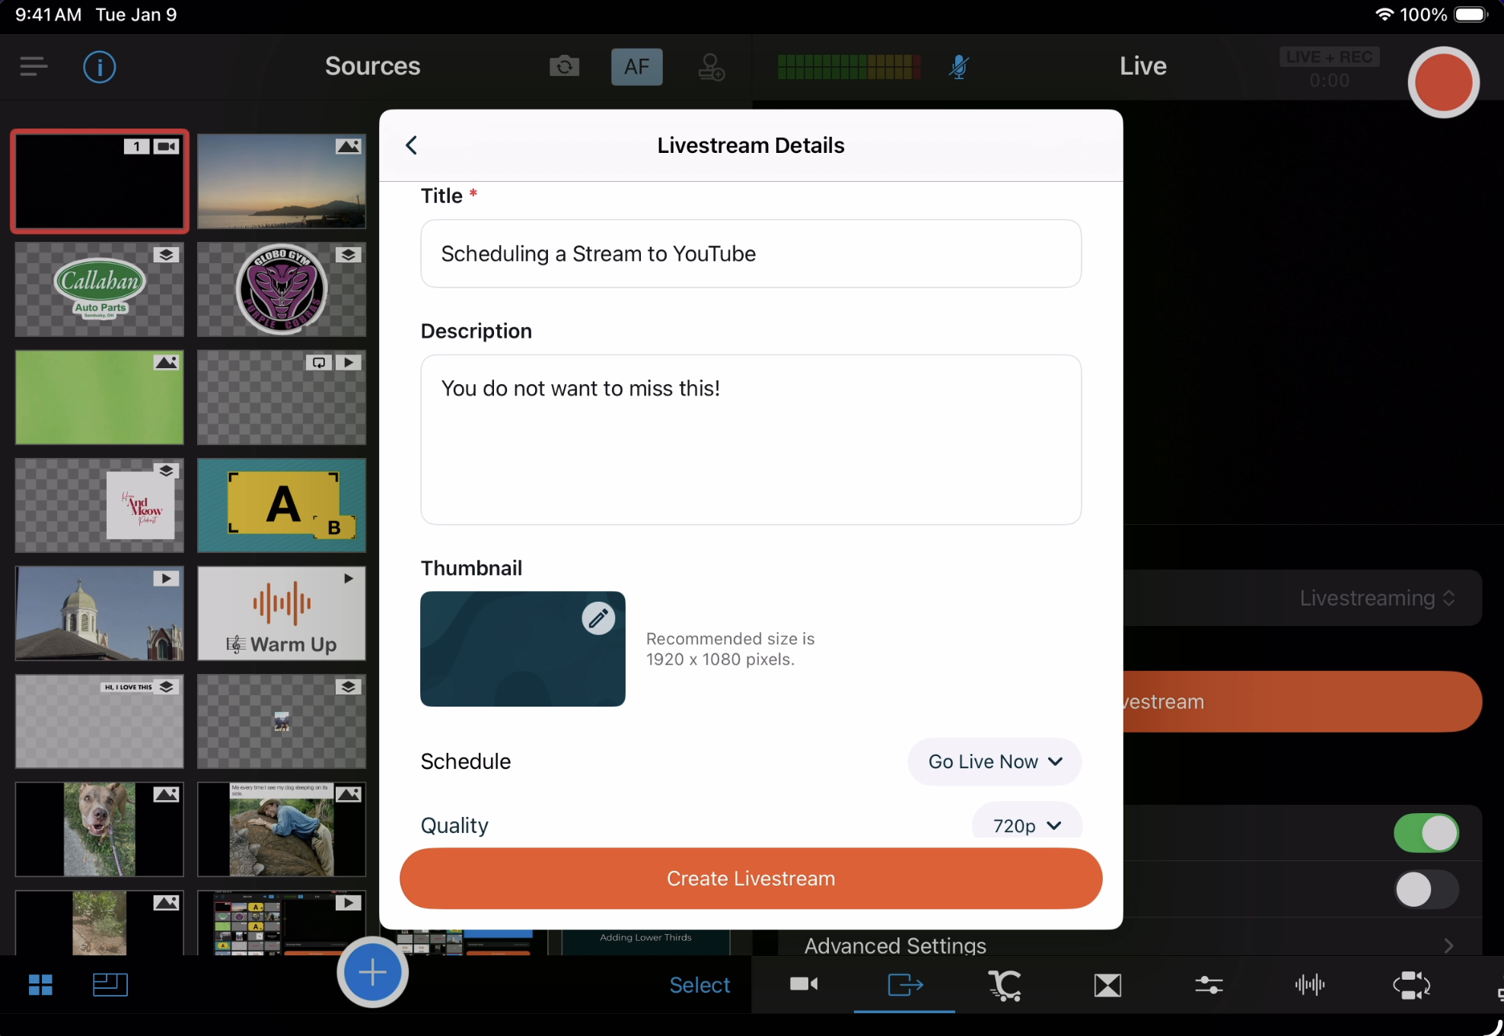The image size is (1504, 1036).
Task: Open the Go Live Now schedule dropdown
Action: pos(994,761)
